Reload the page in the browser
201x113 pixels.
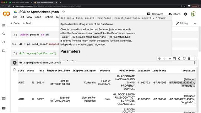tap(9, 6)
